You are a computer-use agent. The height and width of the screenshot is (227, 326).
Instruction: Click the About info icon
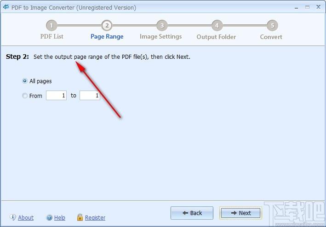(13, 217)
